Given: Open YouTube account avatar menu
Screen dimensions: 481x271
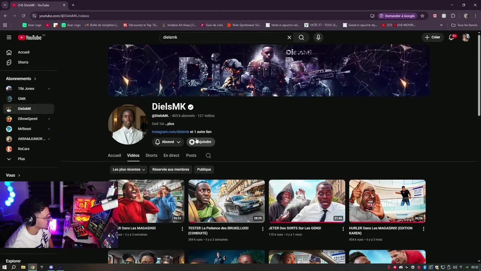Looking at the screenshot, I should pyautogui.click(x=466, y=37).
